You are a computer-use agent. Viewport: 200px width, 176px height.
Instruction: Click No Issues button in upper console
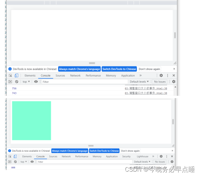coord(160,82)
